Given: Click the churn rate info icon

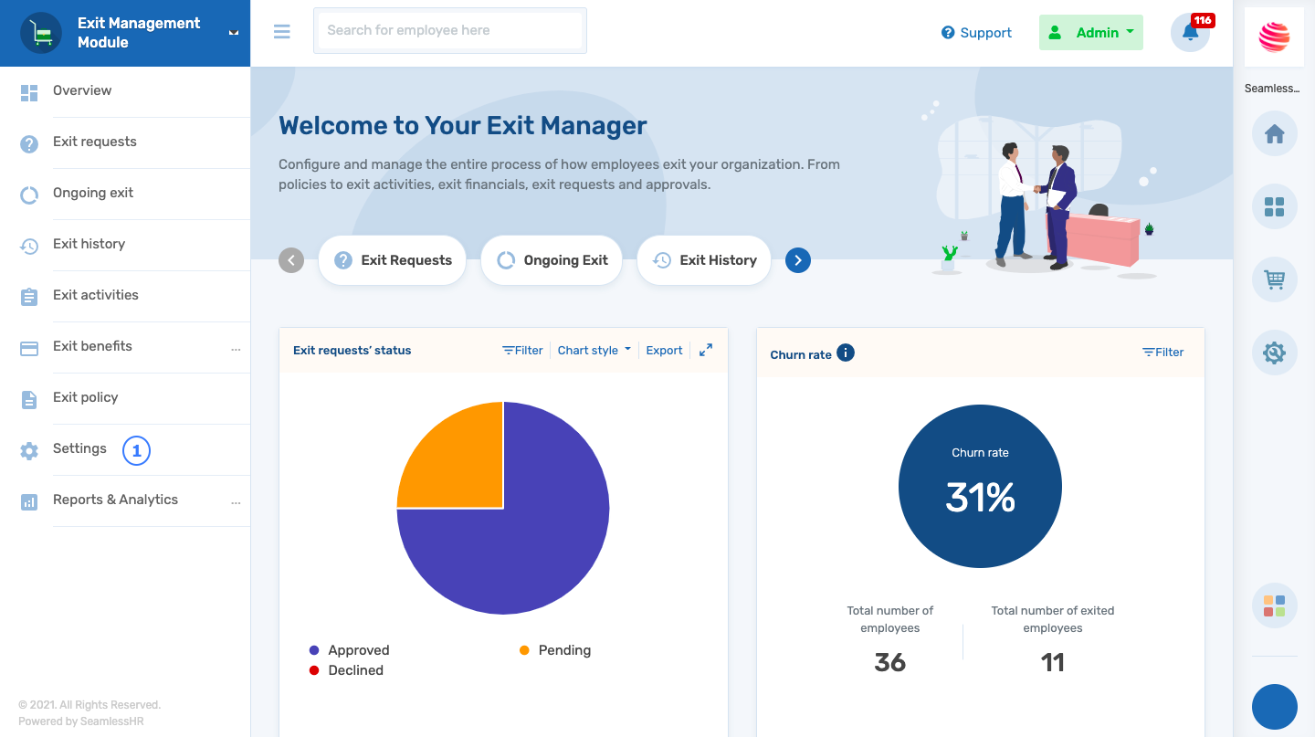Looking at the screenshot, I should pos(845,353).
